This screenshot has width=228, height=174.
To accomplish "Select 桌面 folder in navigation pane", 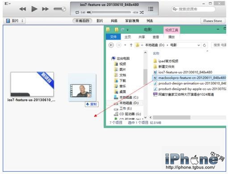I will tap(120, 92).
